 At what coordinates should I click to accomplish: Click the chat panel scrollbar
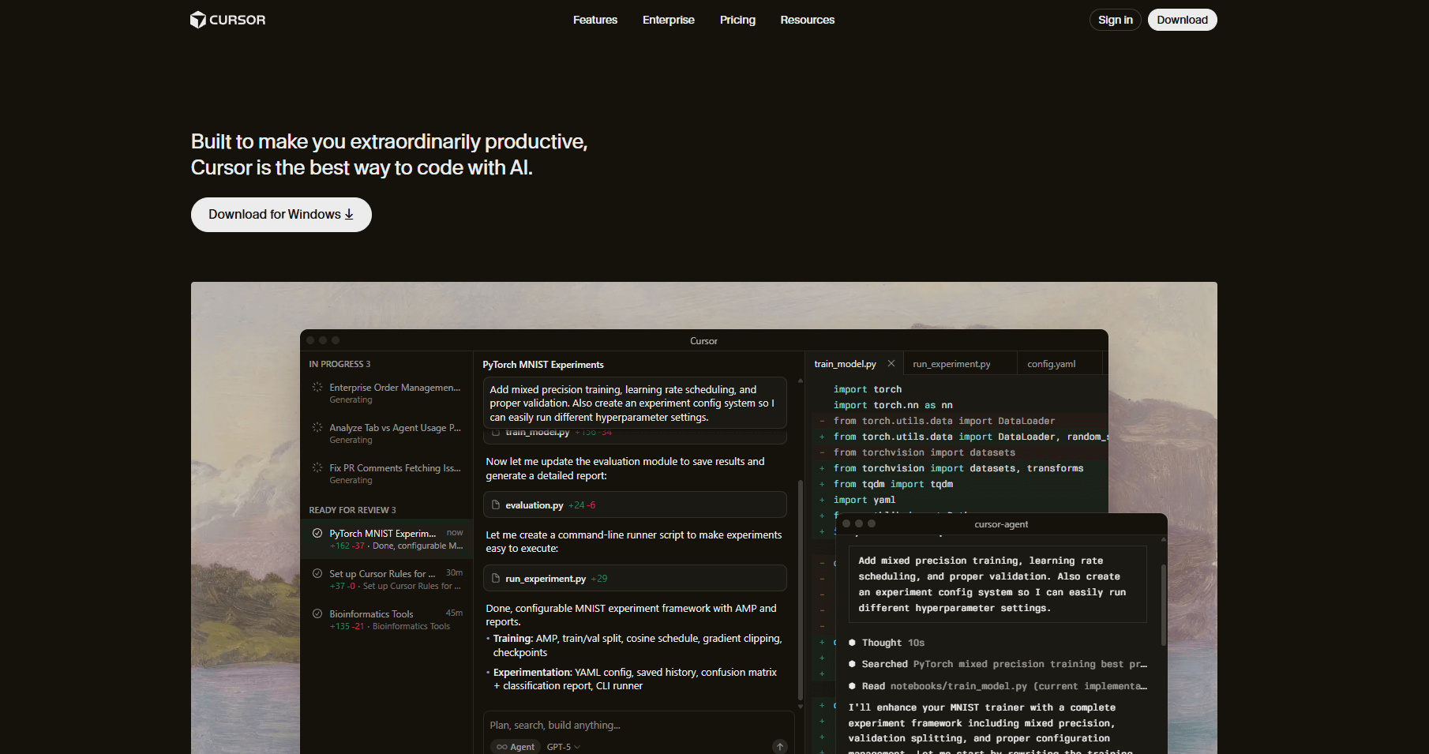pos(801,591)
